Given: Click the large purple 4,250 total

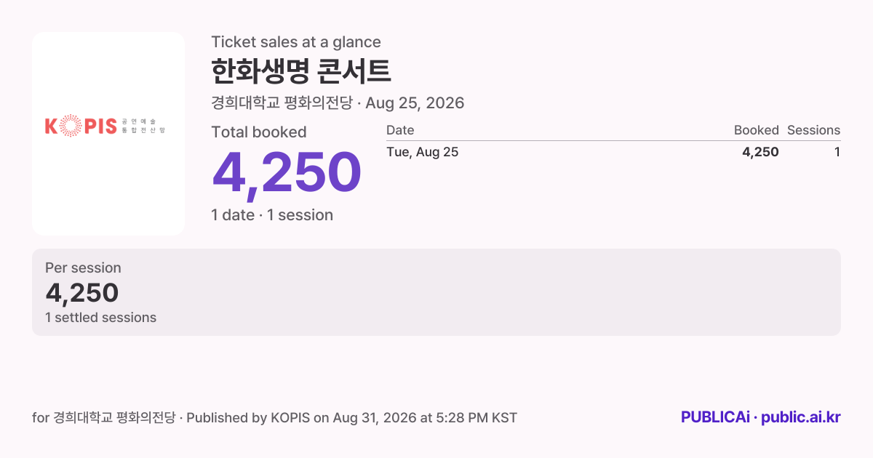Looking at the screenshot, I should pyautogui.click(x=287, y=173).
